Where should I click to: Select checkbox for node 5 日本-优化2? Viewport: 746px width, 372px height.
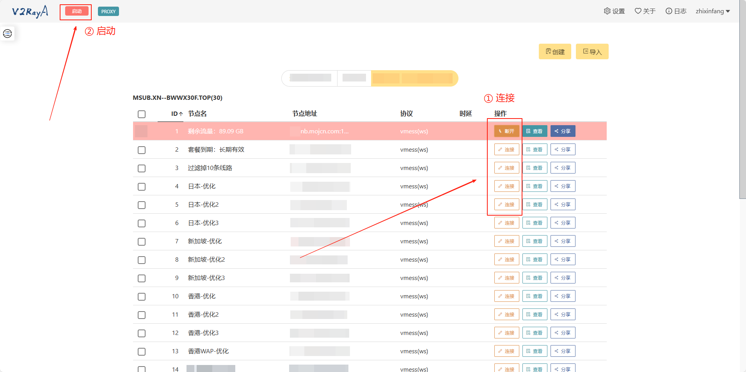click(x=142, y=205)
